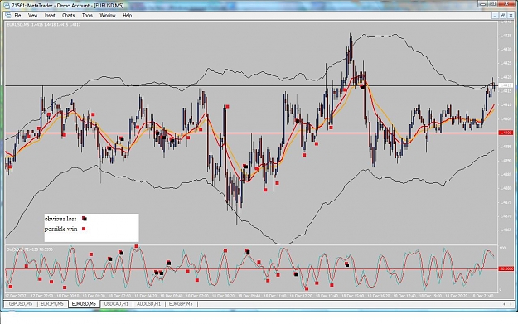
Task: Click the 17 Dec 2007 time label
Action: pos(16,296)
